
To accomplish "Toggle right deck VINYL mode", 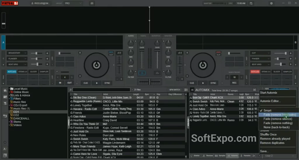I will pos(218,52).
